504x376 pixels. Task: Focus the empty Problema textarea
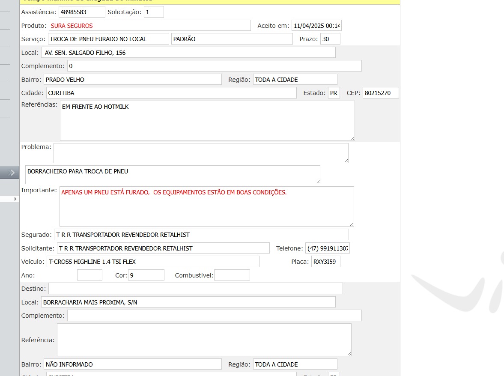point(201,153)
